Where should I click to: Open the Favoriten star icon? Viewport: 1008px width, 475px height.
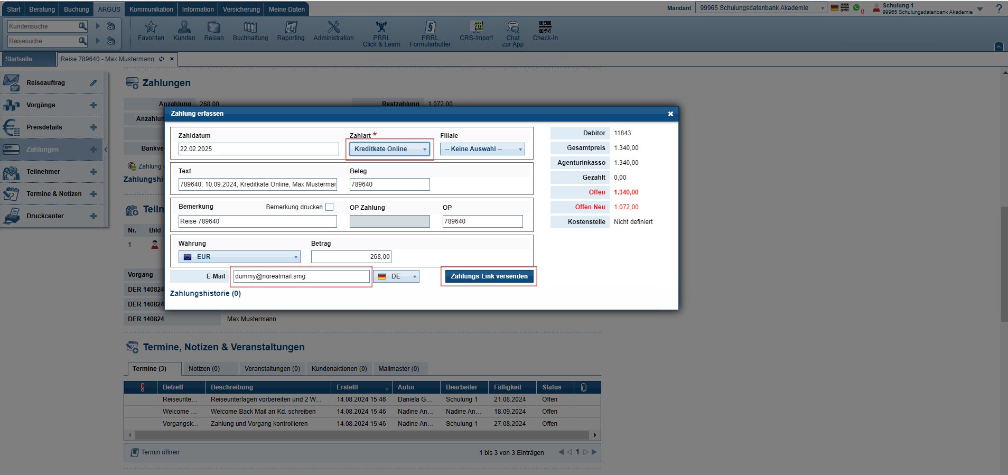pyautogui.click(x=151, y=27)
